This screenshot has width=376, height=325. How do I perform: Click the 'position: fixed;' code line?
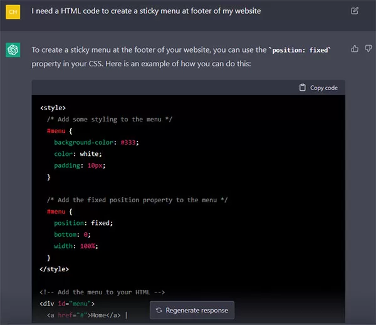83,223
